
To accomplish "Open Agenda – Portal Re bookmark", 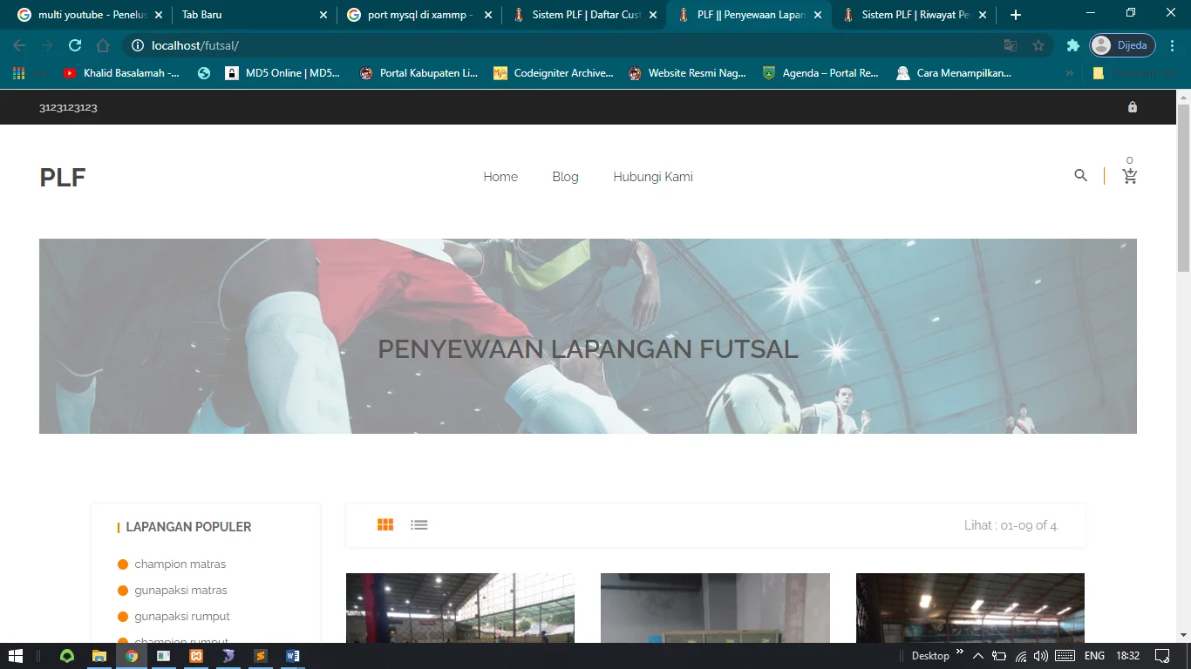I will [821, 73].
